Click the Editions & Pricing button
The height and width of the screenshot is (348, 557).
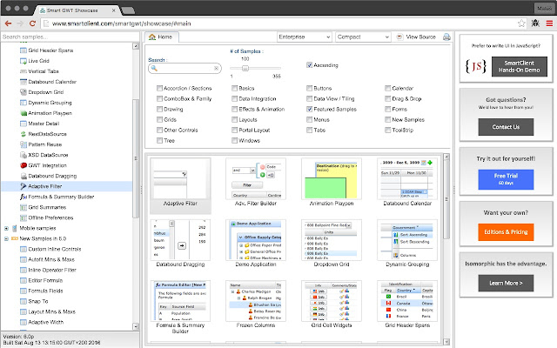click(x=505, y=231)
